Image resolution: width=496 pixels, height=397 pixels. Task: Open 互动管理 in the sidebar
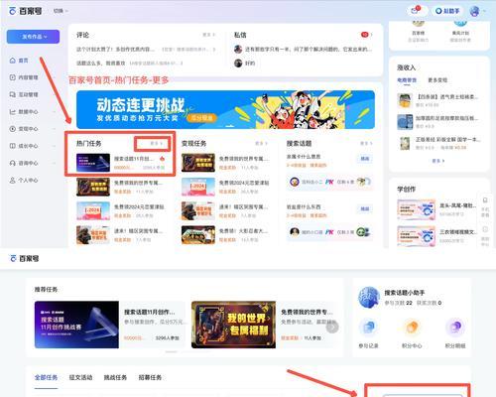pos(24,94)
